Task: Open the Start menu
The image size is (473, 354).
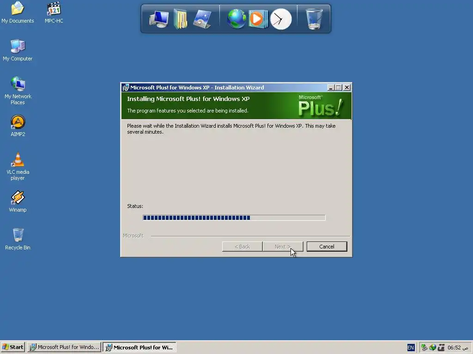Action: [x=12, y=347]
